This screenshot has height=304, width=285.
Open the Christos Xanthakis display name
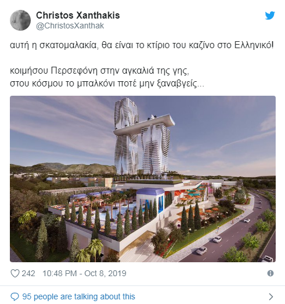point(78,15)
